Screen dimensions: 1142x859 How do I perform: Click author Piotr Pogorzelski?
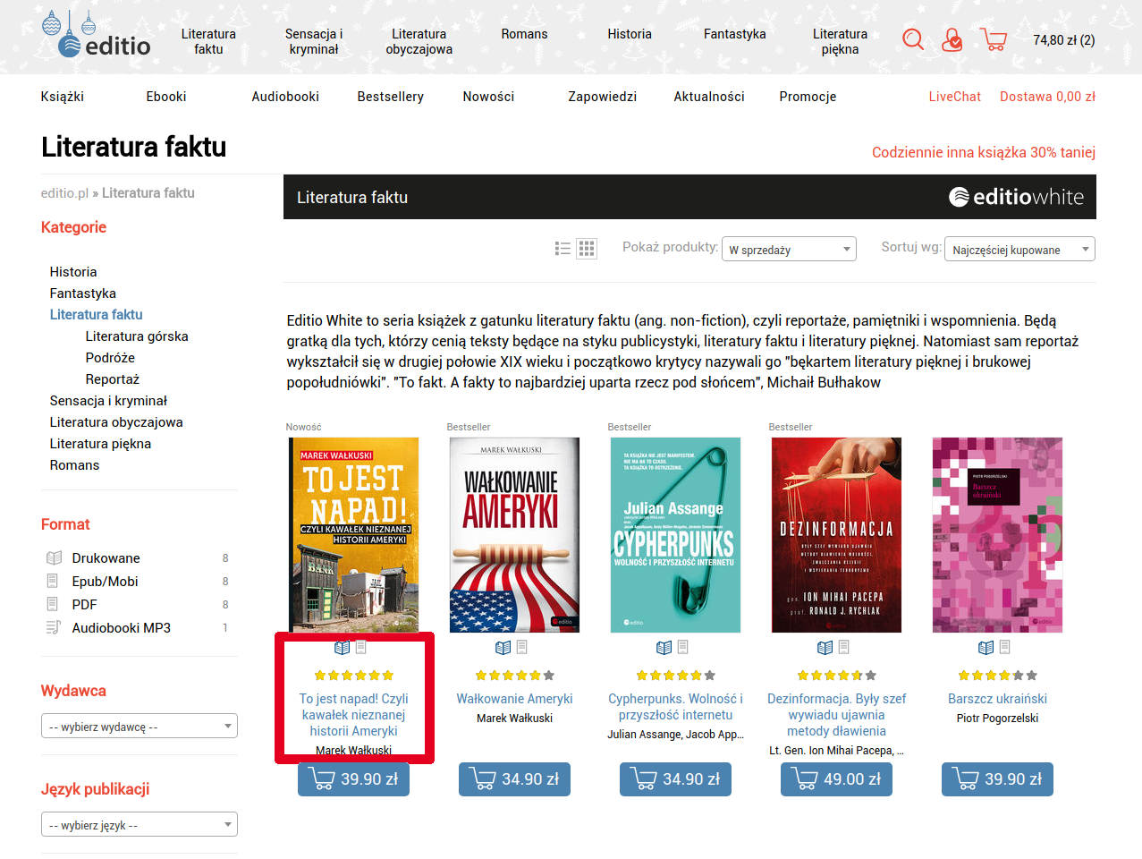pos(997,719)
